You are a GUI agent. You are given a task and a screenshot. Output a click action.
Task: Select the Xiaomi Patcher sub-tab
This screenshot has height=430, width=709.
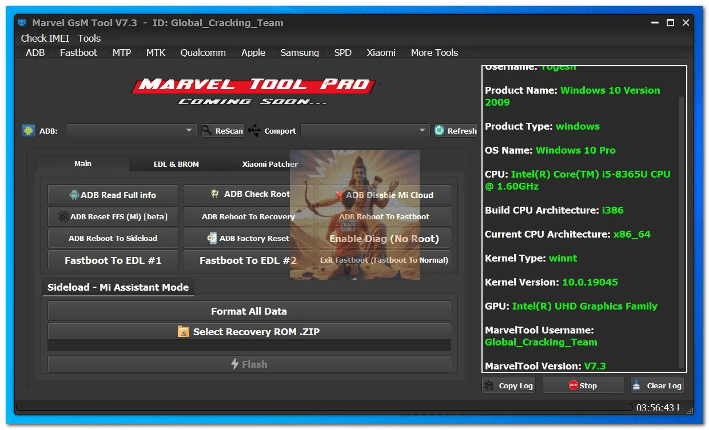coord(270,164)
